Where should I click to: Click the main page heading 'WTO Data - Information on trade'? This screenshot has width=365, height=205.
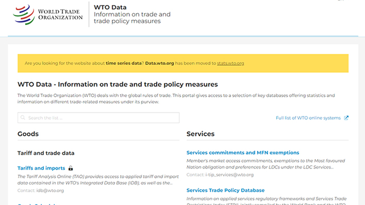[x=118, y=84]
